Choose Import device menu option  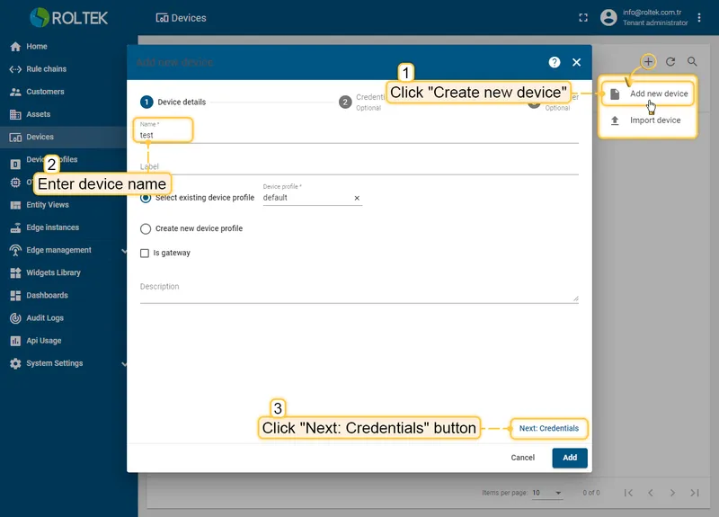(x=647, y=120)
